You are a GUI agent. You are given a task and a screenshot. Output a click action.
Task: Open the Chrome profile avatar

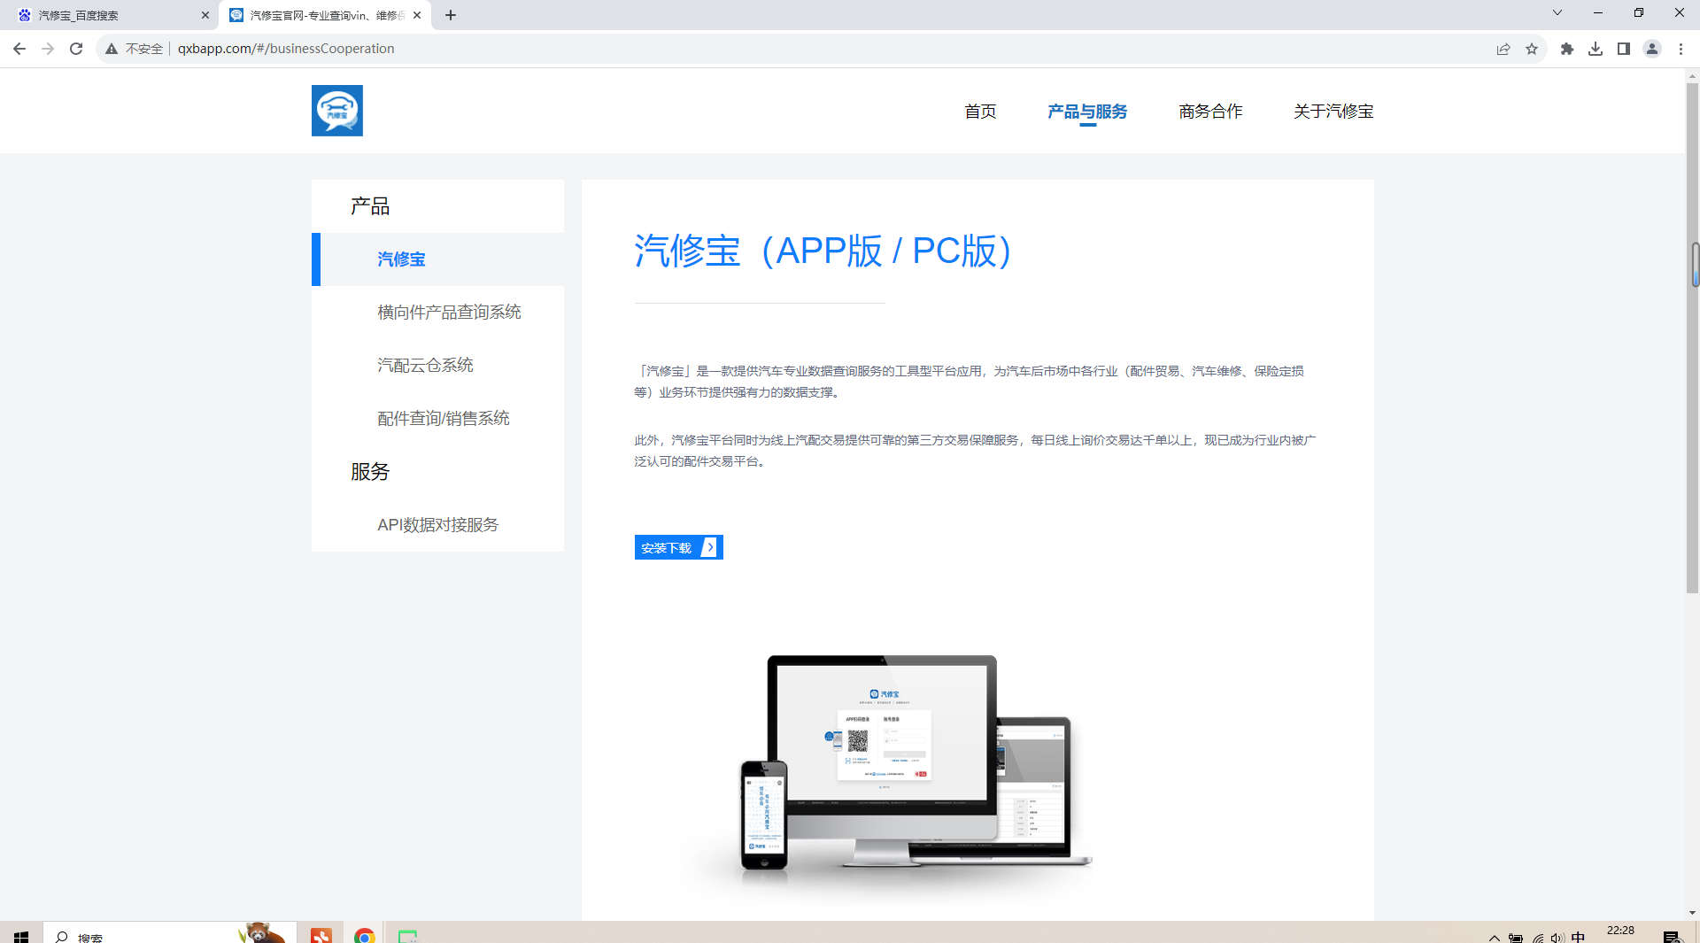click(x=1652, y=49)
